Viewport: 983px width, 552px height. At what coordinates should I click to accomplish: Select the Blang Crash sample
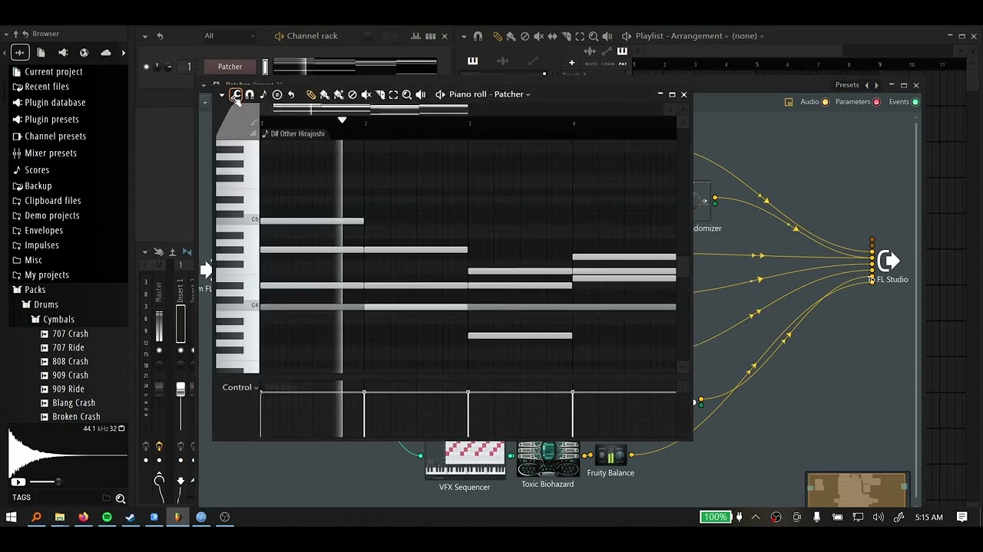68,403
